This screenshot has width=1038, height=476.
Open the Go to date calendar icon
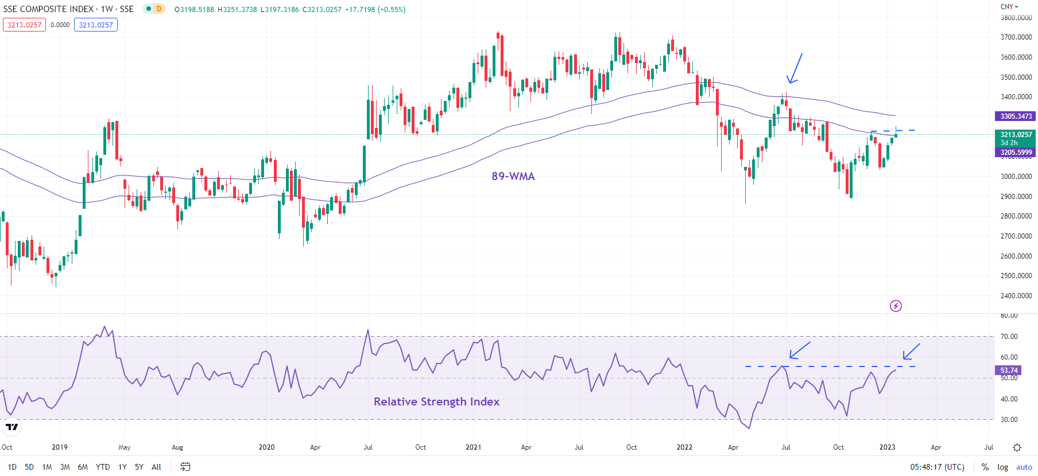[x=185, y=467]
